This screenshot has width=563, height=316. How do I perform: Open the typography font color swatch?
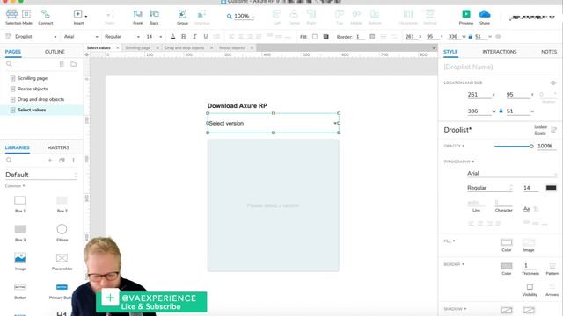551,188
